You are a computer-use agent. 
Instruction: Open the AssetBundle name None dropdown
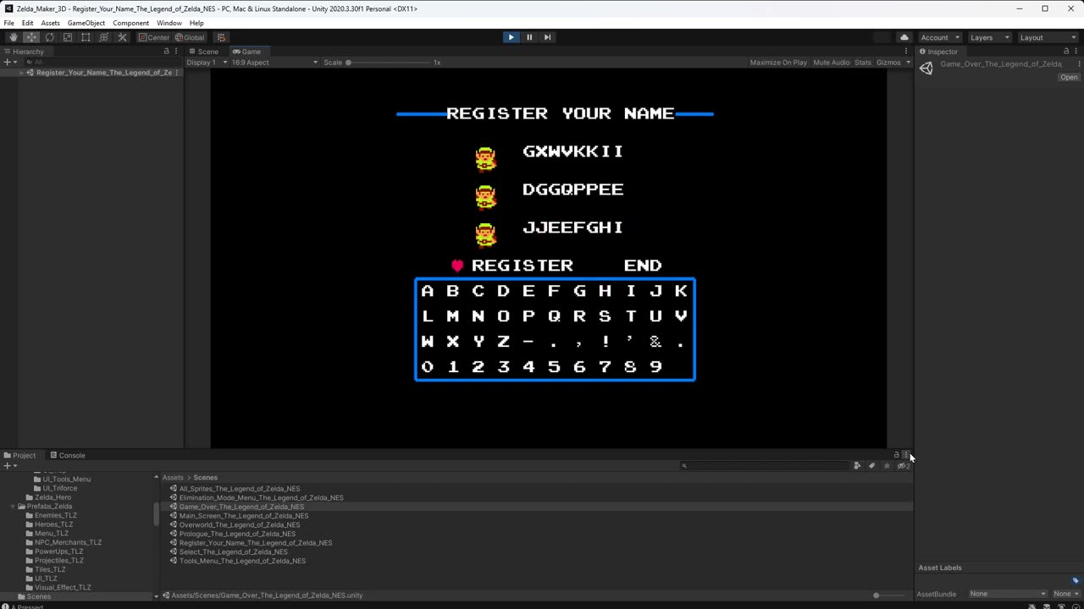tap(1007, 594)
